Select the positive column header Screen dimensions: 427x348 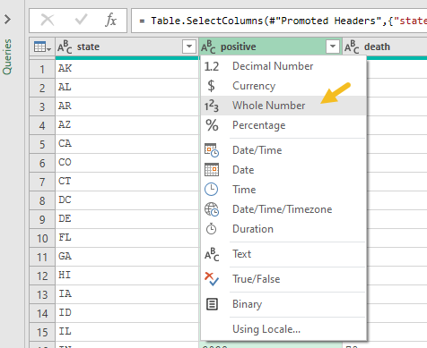tap(271, 47)
